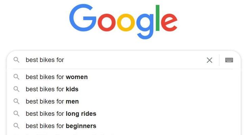Select the partially visible suggestion at the bottom
Screen dimensions: 248x135
tap(124, 134)
